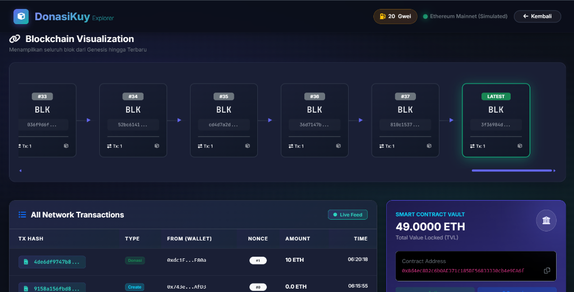Click transfer arrows icon on block #34
Screen dimensions: 574x292
click(x=109, y=146)
